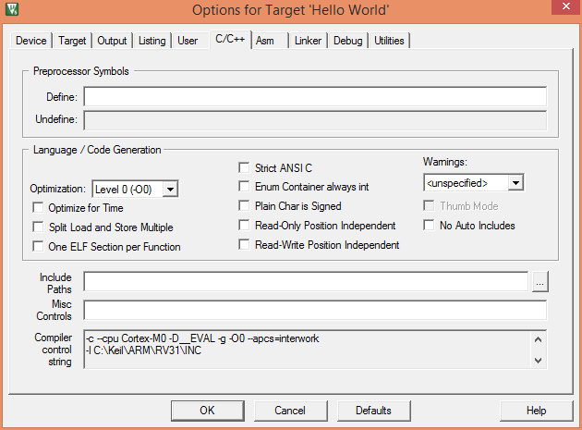
Task: Open Help for the options dialog
Action: pos(537,411)
